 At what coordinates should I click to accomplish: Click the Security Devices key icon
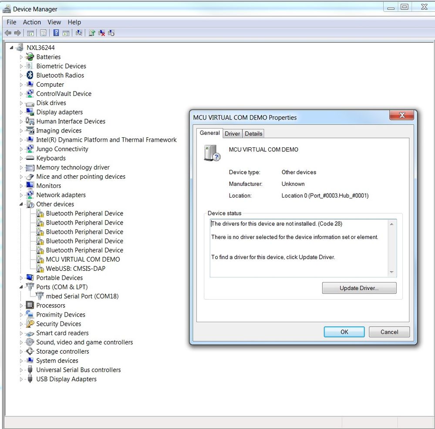[30, 323]
